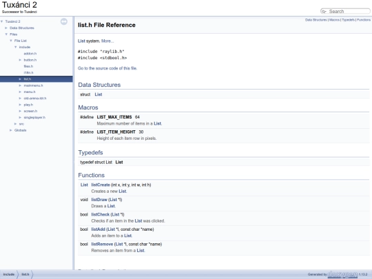Open the listDraw function link

[99, 200]
